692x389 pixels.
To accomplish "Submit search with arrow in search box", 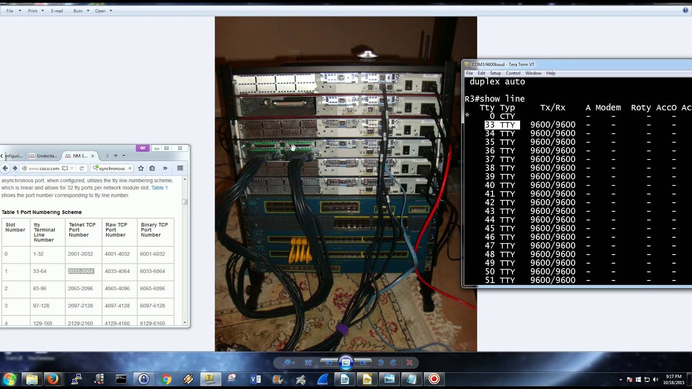I will (x=129, y=168).
